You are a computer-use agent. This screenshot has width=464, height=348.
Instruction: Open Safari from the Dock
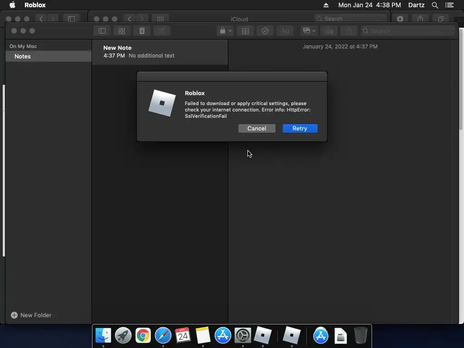click(x=163, y=335)
